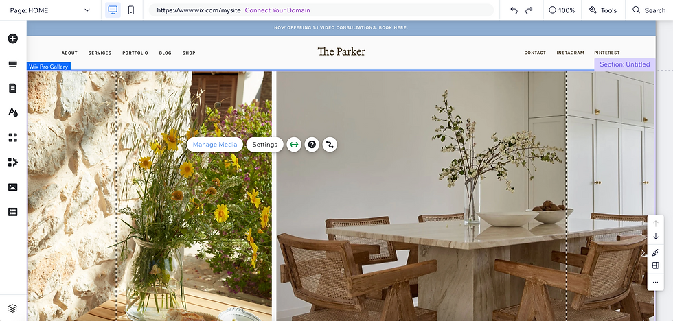Open the Layers icon at bottom left
Screen dimensions: 673x321
(x=13, y=308)
